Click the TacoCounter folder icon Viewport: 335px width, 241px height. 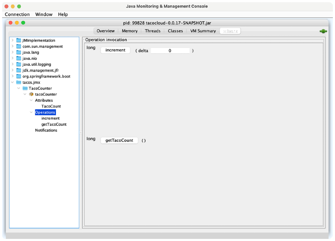coord(25,89)
